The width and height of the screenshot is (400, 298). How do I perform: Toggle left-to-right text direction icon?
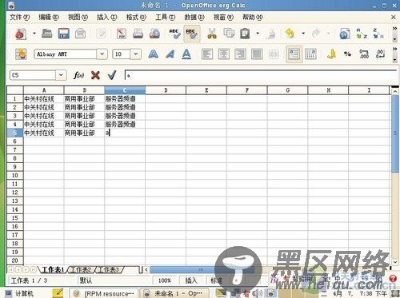pos(294,54)
